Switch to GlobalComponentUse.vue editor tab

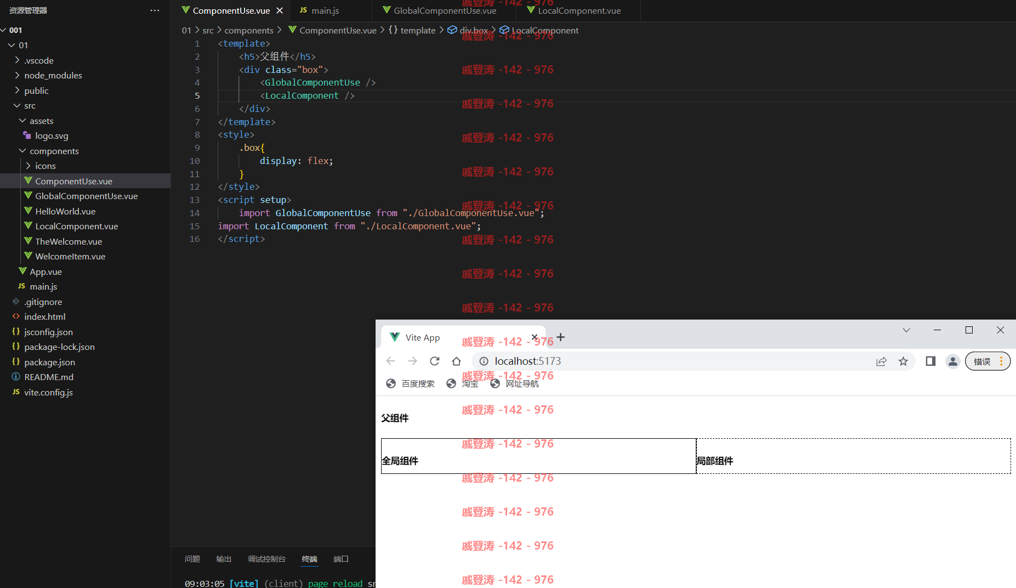click(x=445, y=10)
